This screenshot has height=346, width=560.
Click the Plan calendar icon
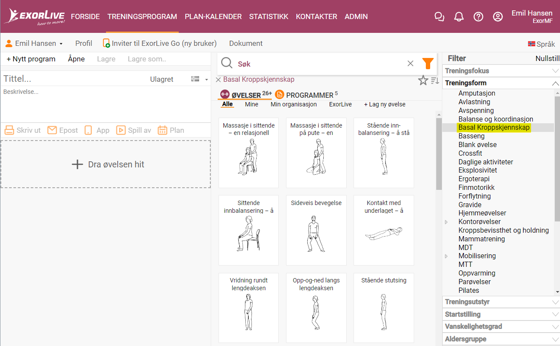point(162,130)
